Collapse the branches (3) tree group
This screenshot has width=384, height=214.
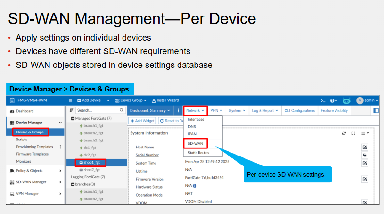click(73, 184)
